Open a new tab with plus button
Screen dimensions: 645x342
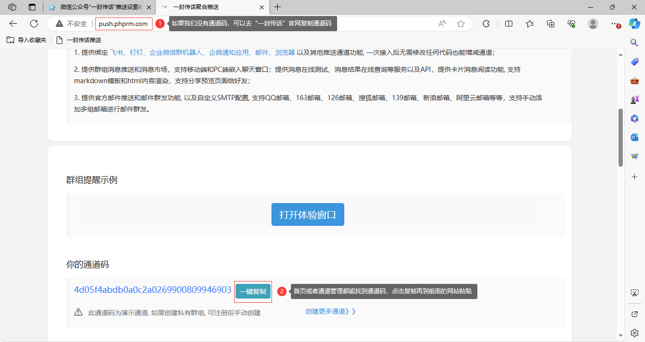click(278, 7)
